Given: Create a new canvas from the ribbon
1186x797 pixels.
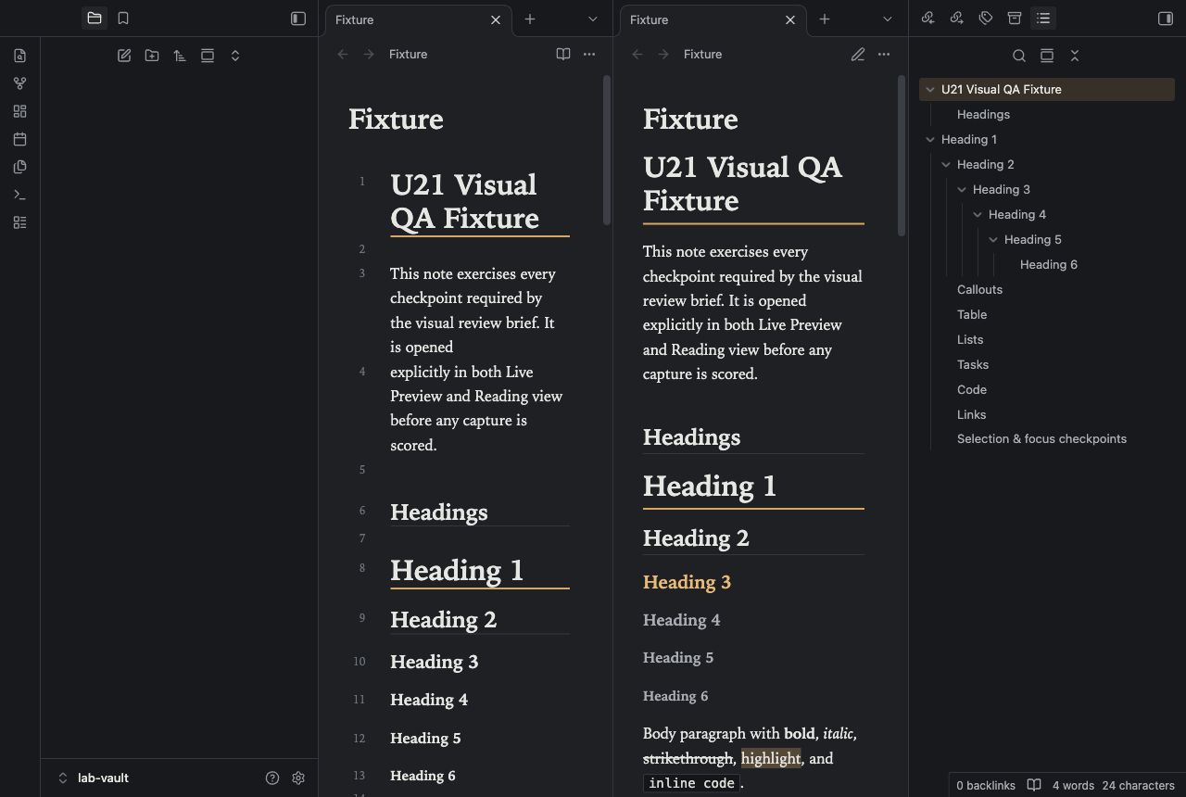Looking at the screenshot, I should (19, 111).
